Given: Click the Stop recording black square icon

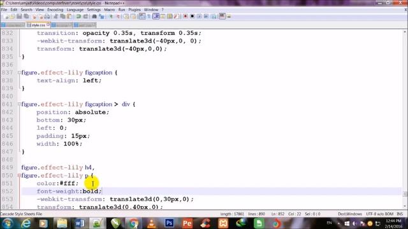Looking at the screenshot, I should pyautogui.click(x=193, y=17).
